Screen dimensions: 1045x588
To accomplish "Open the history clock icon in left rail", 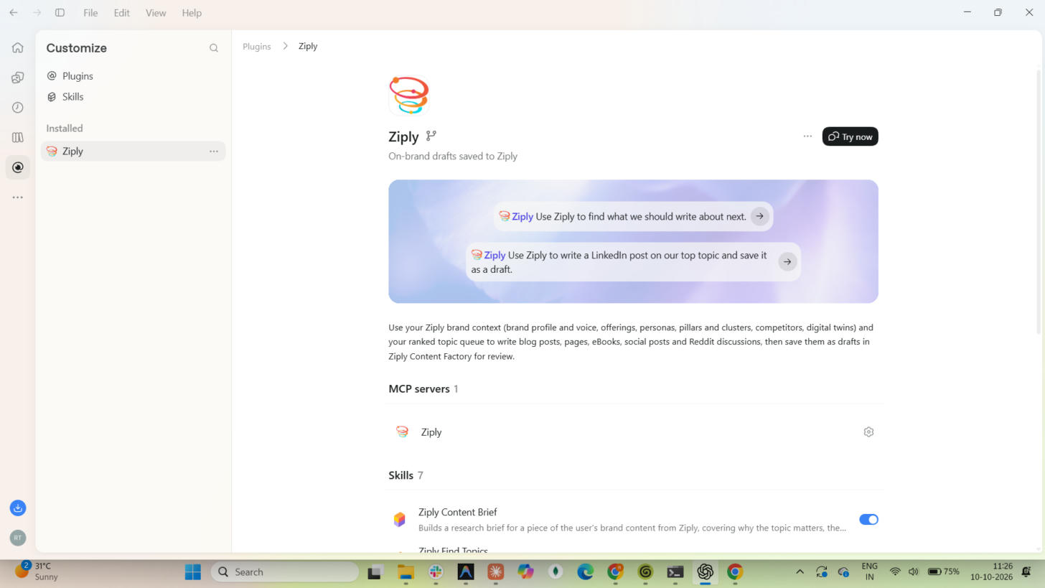I will point(18,108).
